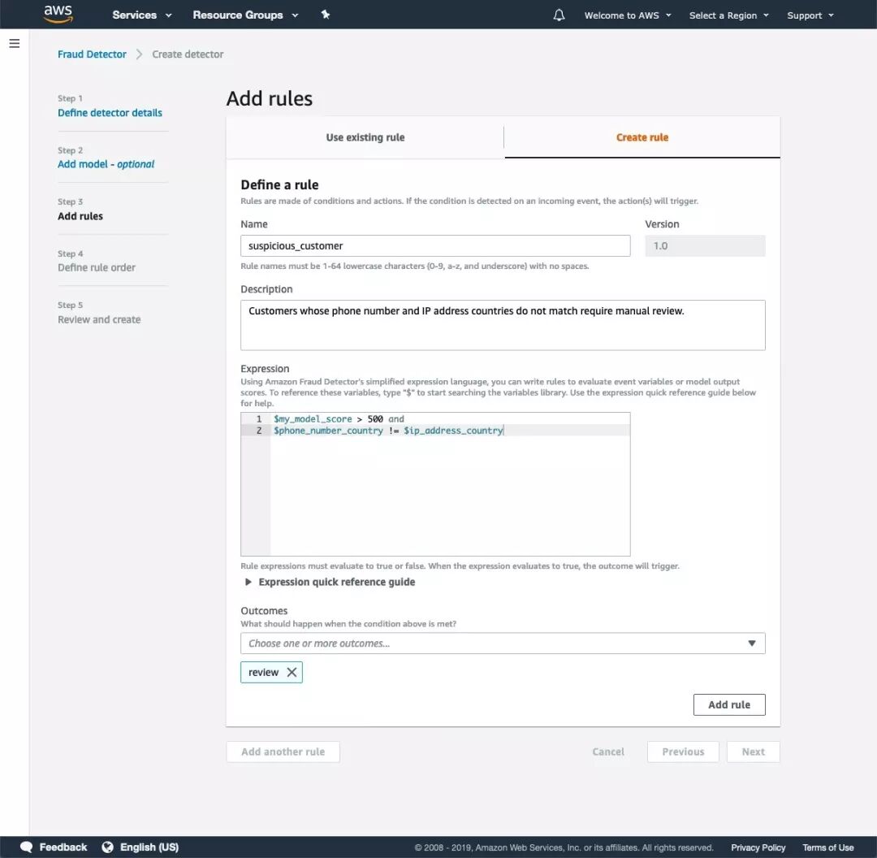Open the Resource Groups menu
This screenshot has height=858, width=877.
click(245, 15)
